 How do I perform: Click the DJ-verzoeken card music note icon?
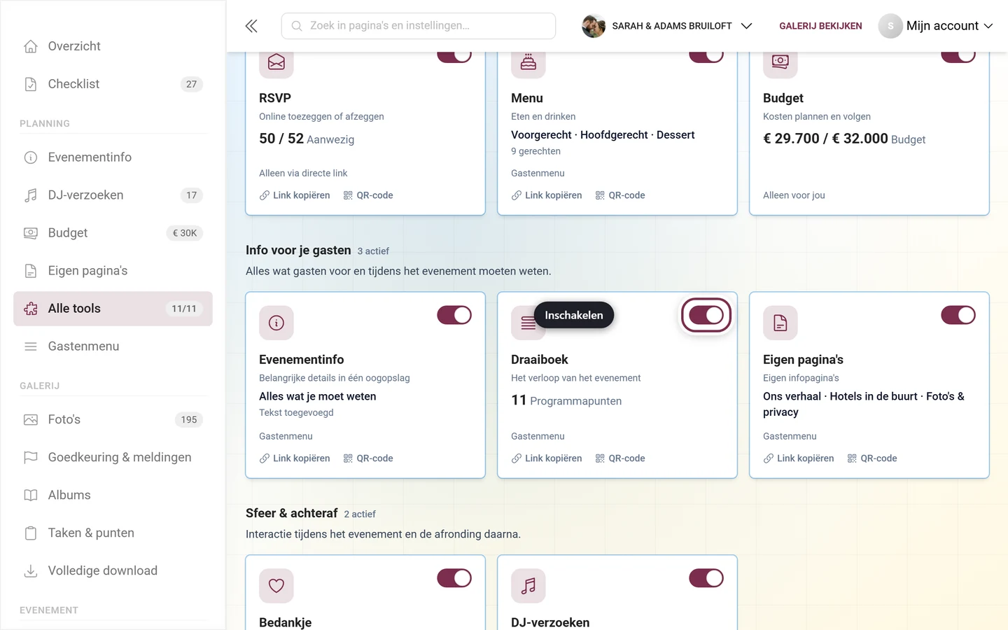click(x=528, y=586)
